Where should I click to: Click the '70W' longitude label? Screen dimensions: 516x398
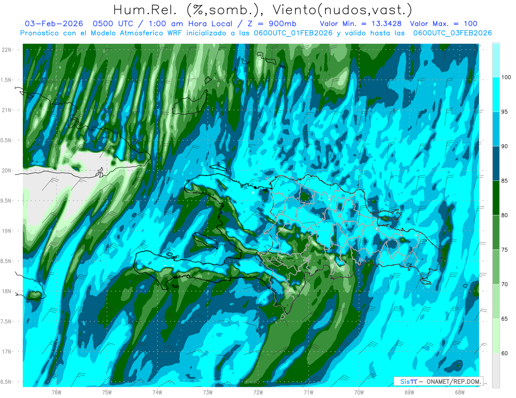[x=359, y=392]
